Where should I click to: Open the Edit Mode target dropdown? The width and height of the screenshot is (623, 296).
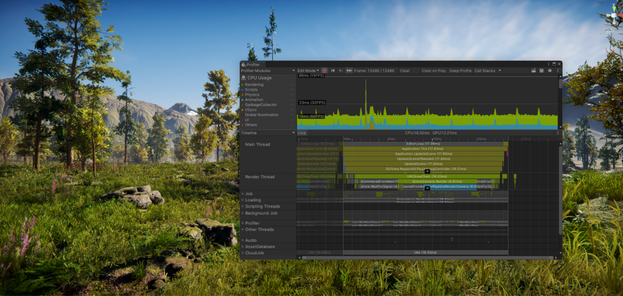point(308,71)
